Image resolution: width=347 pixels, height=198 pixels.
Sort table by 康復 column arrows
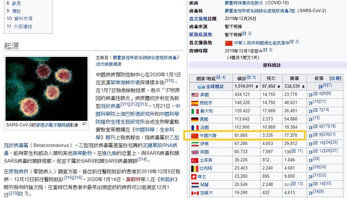pyautogui.click(x=303, y=87)
